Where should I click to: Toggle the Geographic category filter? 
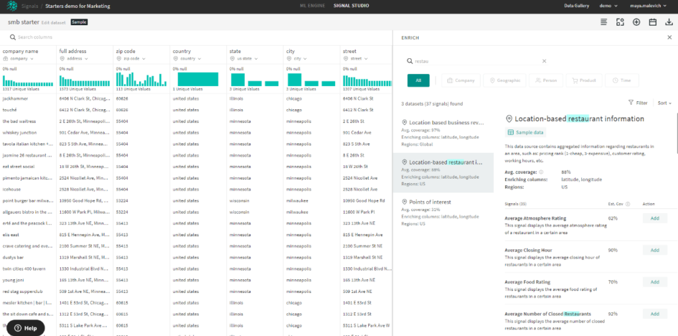click(505, 80)
